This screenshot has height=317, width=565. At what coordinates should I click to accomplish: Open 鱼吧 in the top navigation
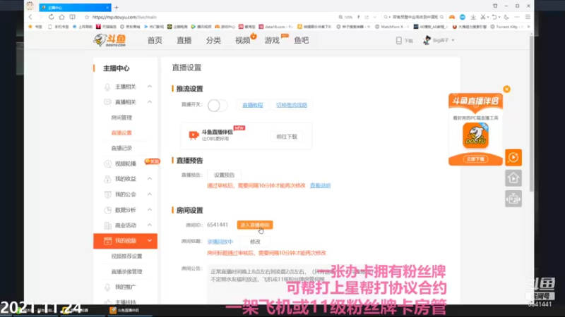(x=302, y=40)
